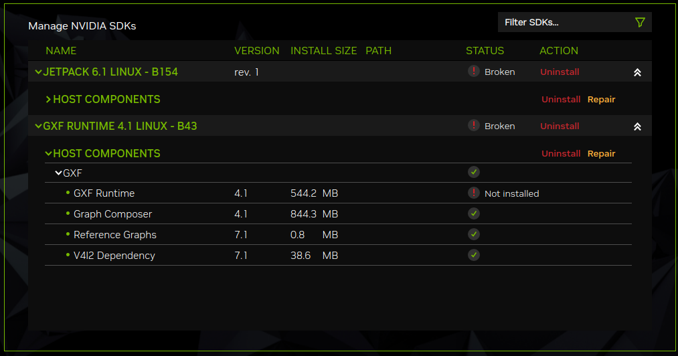Click the Broken warning icon on JetPack row

click(x=473, y=71)
